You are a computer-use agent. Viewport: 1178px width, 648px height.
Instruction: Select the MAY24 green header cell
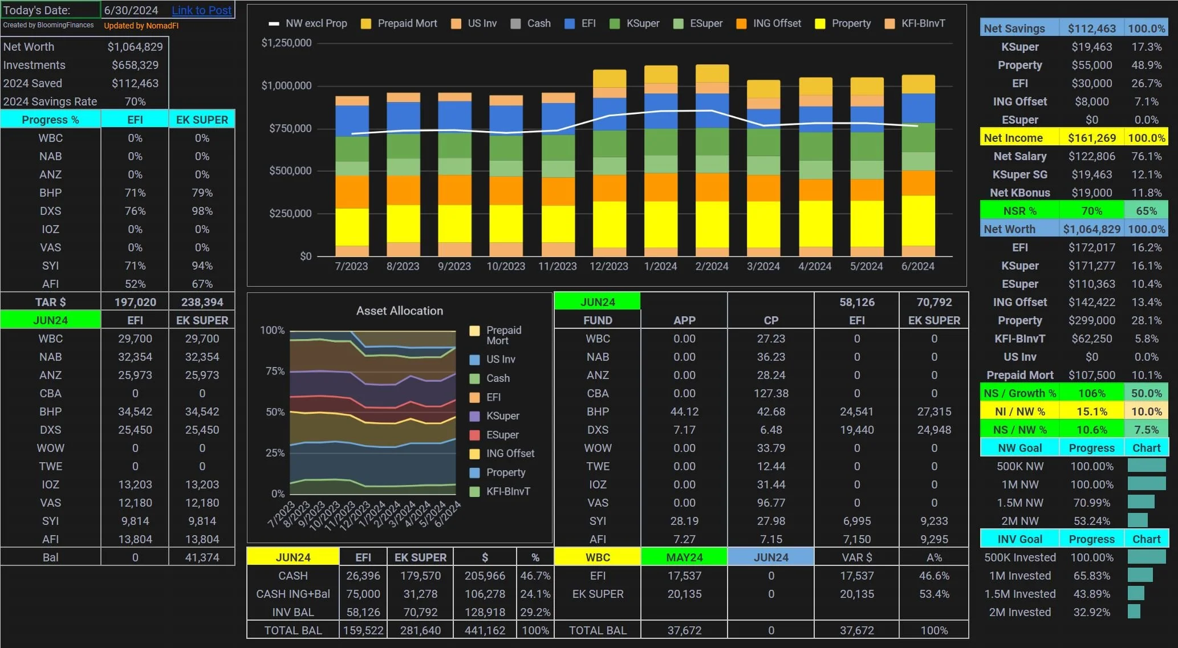[684, 557]
